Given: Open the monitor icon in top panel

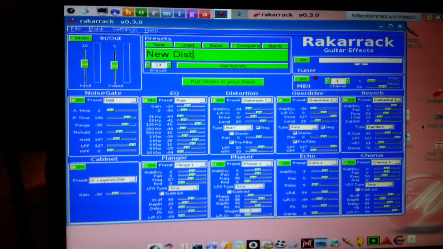Looking at the screenshot, I should pos(102,11).
